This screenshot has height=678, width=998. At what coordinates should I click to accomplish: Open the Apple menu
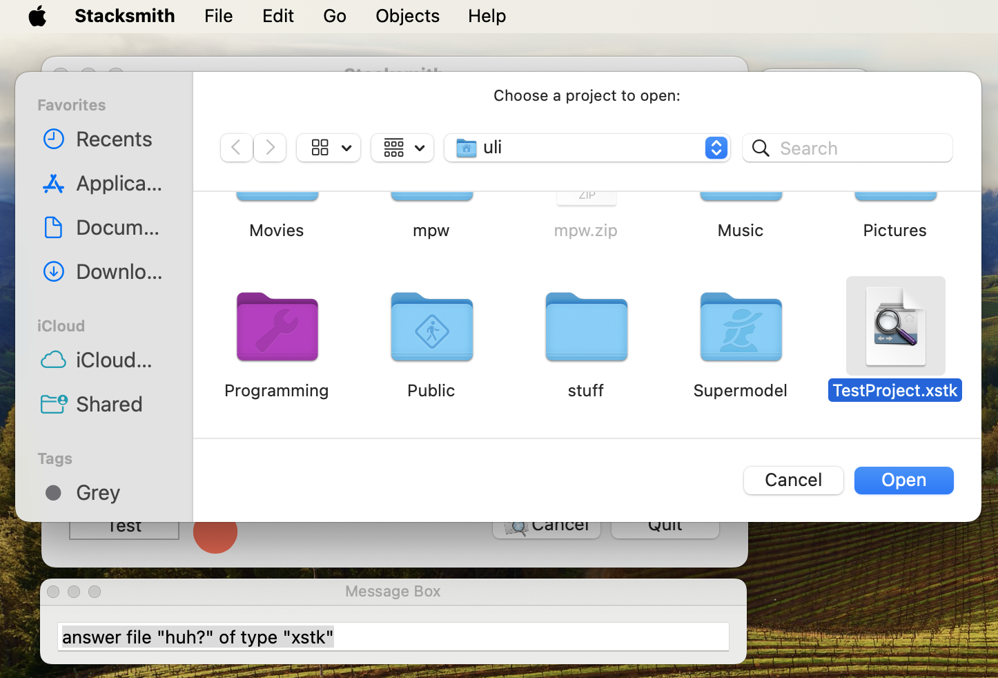click(x=37, y=16)
